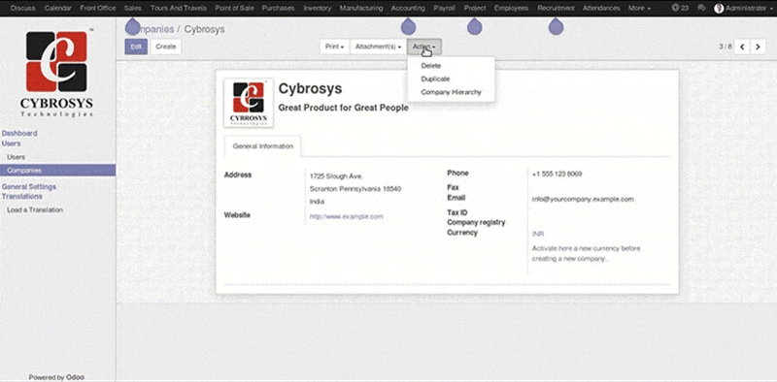Click the Odoo link in footer
Screen dimensions: 777x382
(75, 377)
